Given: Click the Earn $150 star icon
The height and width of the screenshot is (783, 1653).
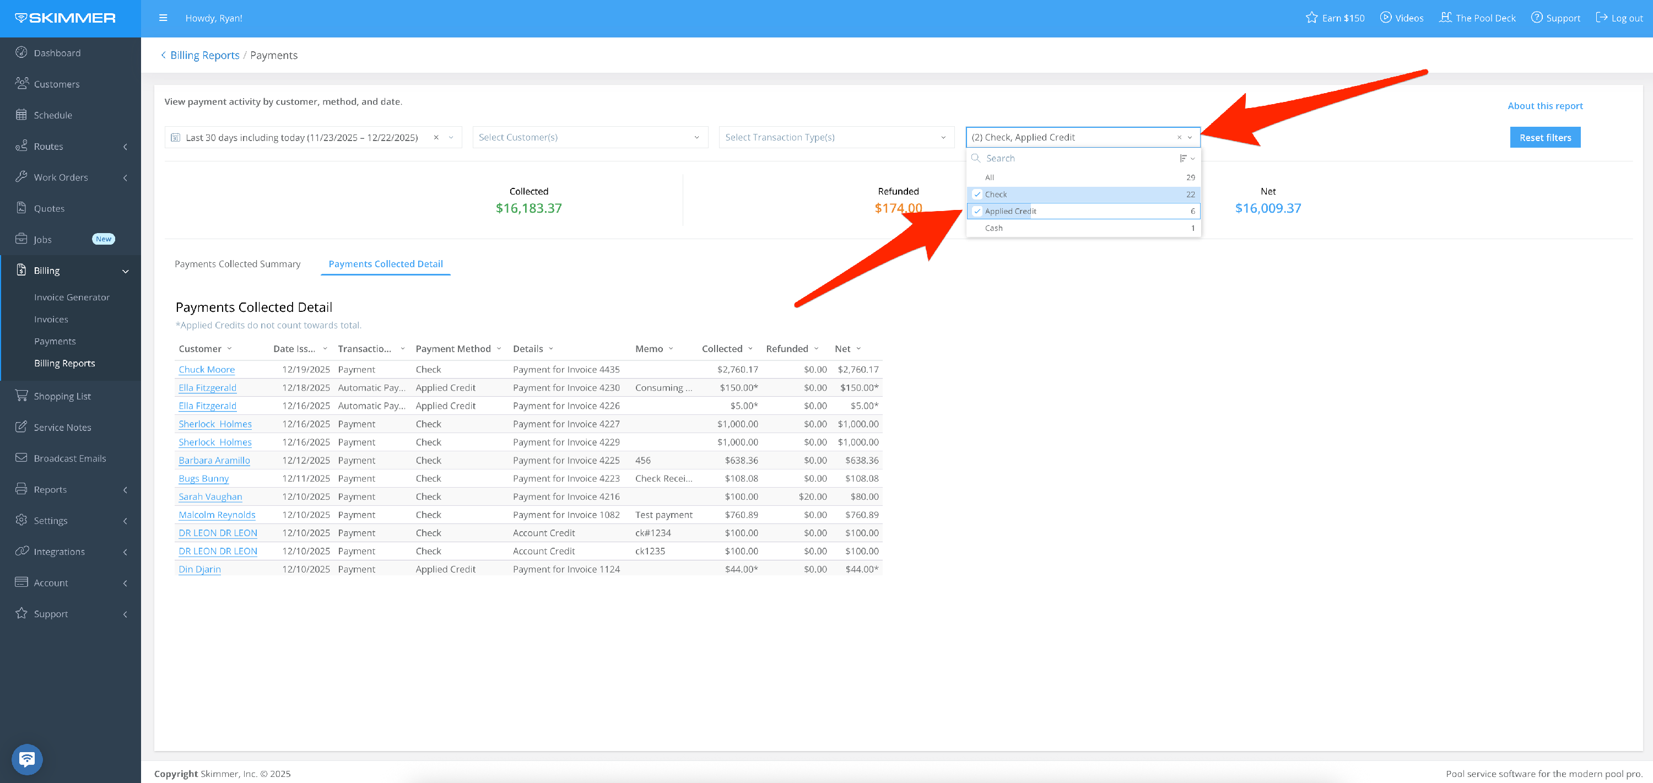Looking at the screenshot, I should [x=1311, y=18].
